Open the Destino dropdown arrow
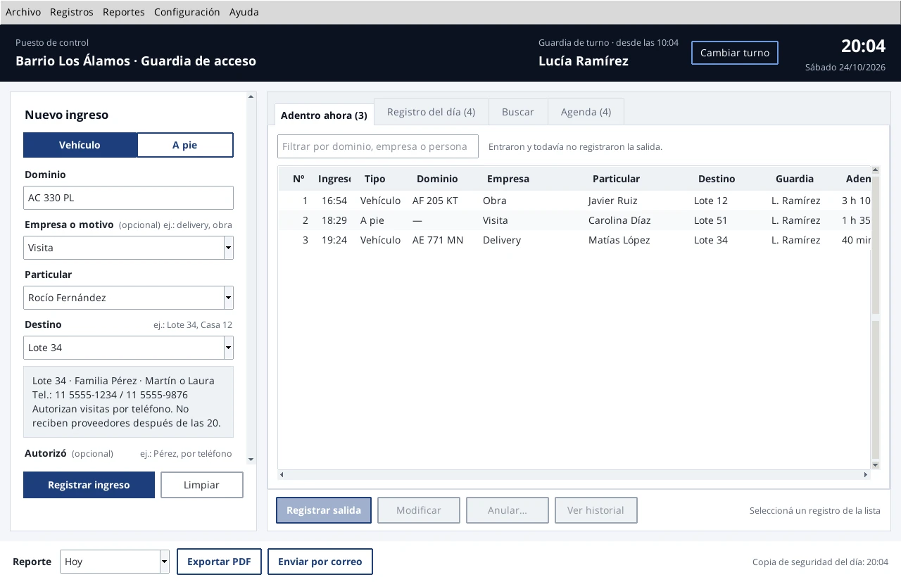The height and width of the screenshot is (582, 901). pos(228,348)
